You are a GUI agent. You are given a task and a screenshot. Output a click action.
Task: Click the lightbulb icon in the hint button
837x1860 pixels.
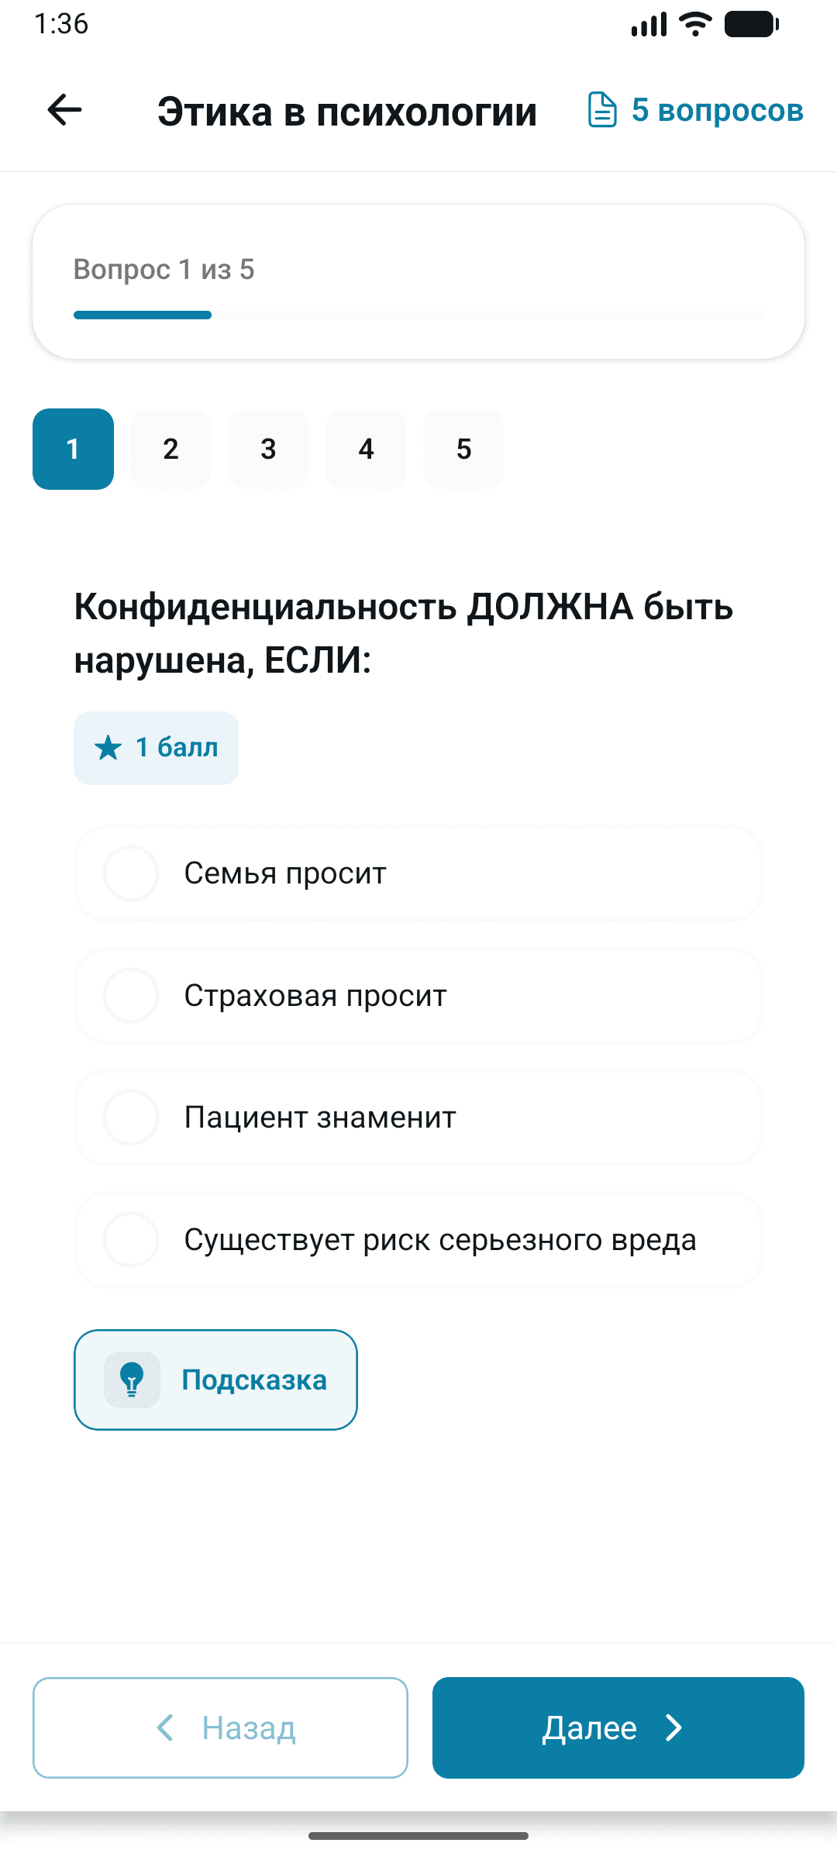pos(132,1379)
